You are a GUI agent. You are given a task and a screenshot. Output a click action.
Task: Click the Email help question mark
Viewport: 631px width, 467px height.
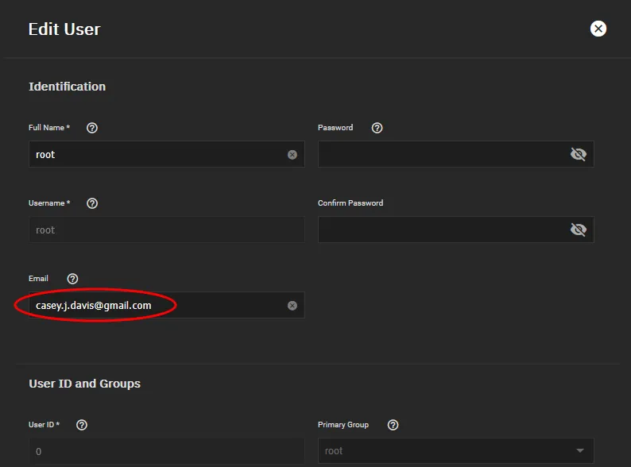[73, 279]
